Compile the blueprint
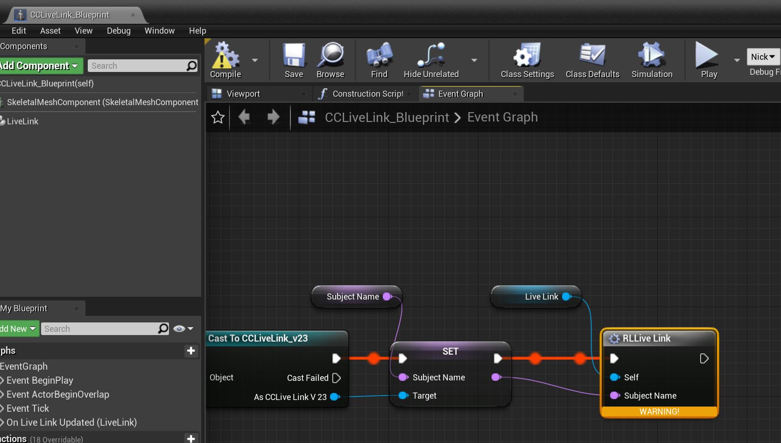The image size is (781, 443). 226,61
